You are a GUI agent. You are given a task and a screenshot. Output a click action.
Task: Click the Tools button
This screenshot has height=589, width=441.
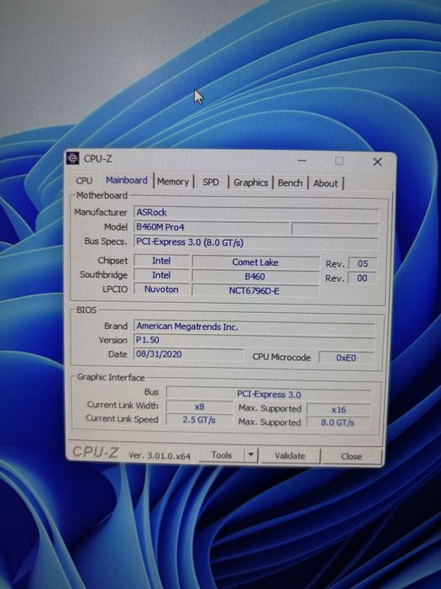tap(222, 455)
